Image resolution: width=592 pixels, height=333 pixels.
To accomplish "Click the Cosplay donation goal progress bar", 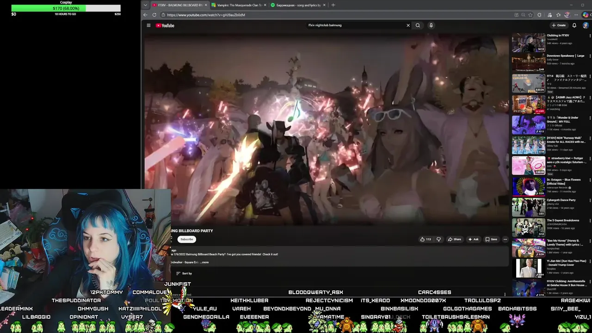I will coord(66,8).
